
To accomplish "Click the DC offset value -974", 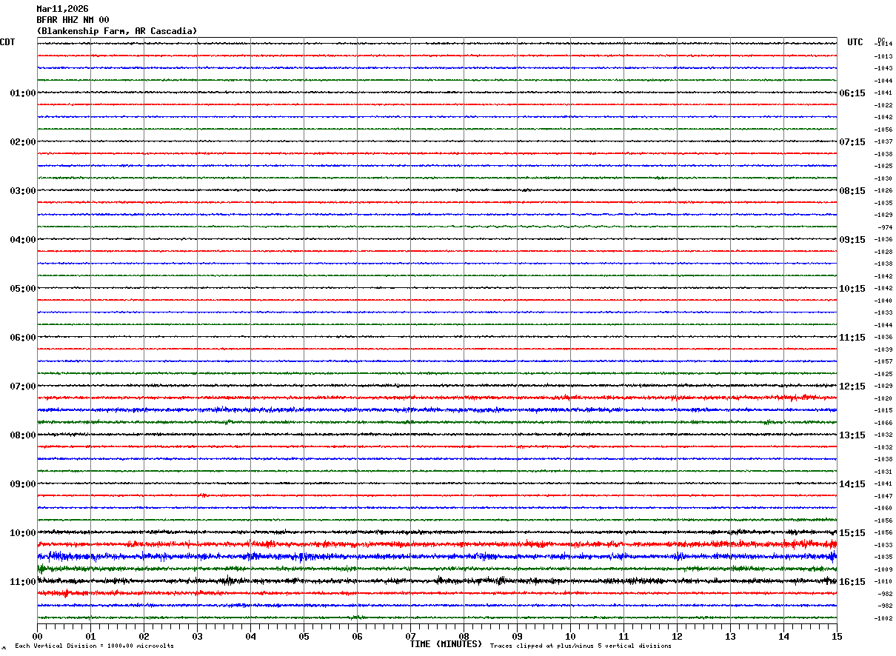I will point(885,227).
